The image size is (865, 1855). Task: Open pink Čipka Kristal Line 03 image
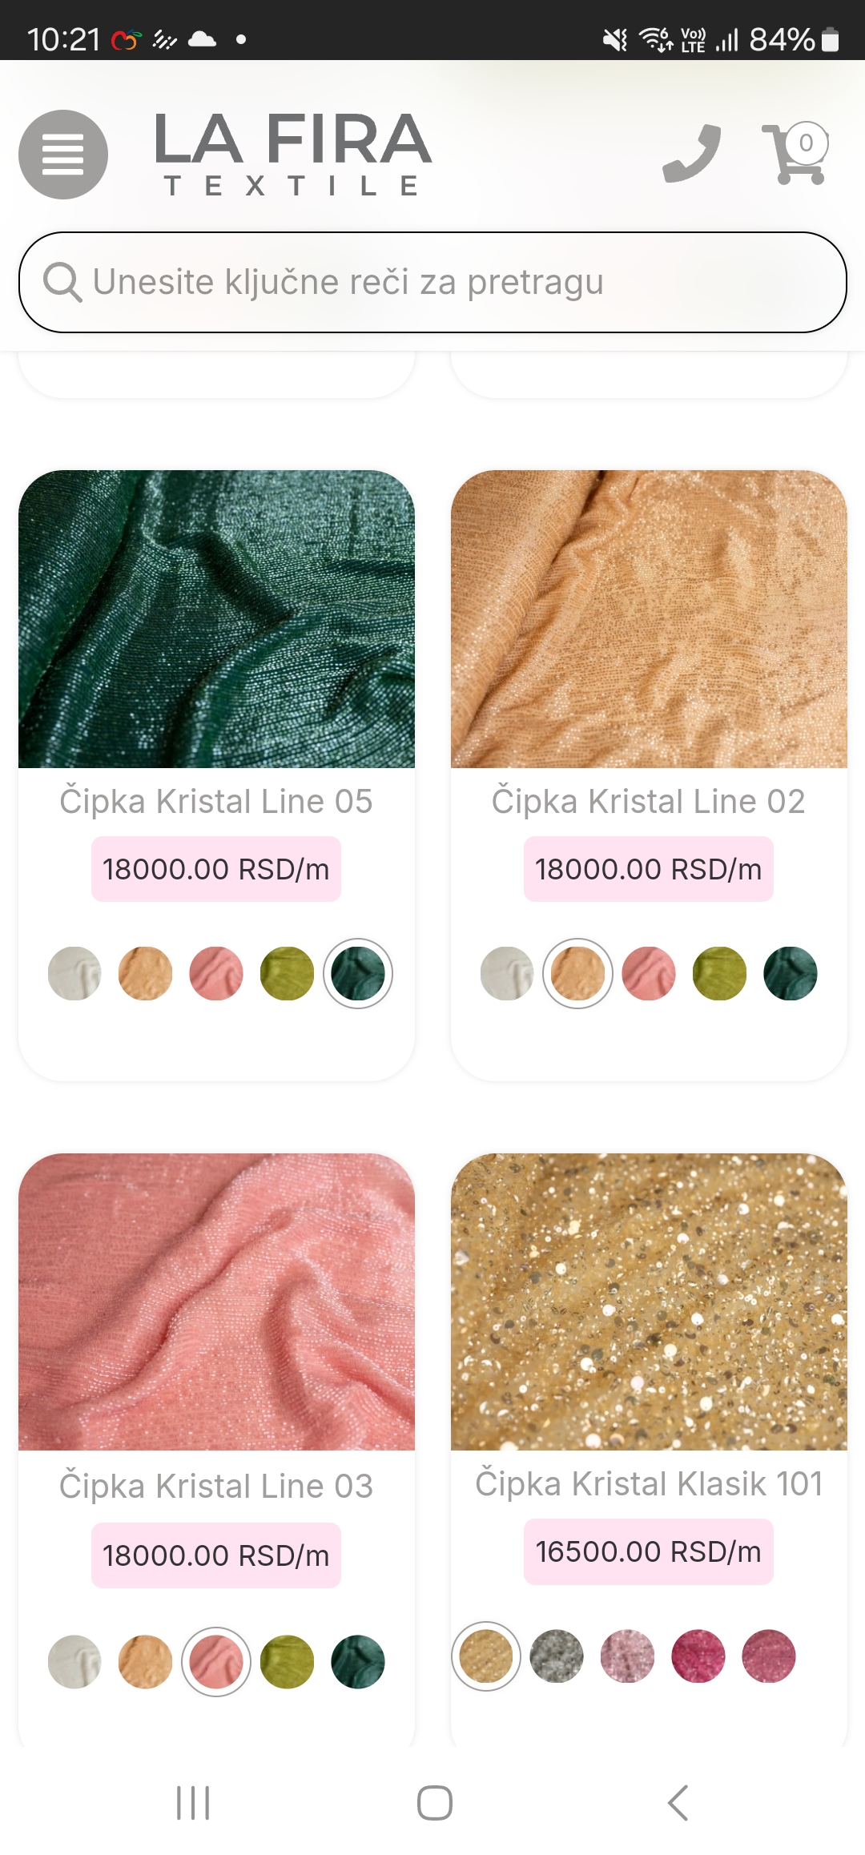[x=216, y=1302]
